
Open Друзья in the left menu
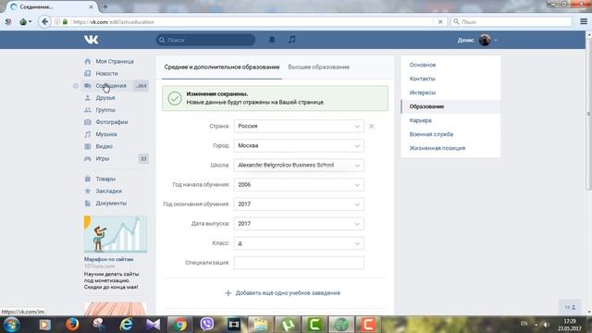pyautogui.click(x=105, y=98)
